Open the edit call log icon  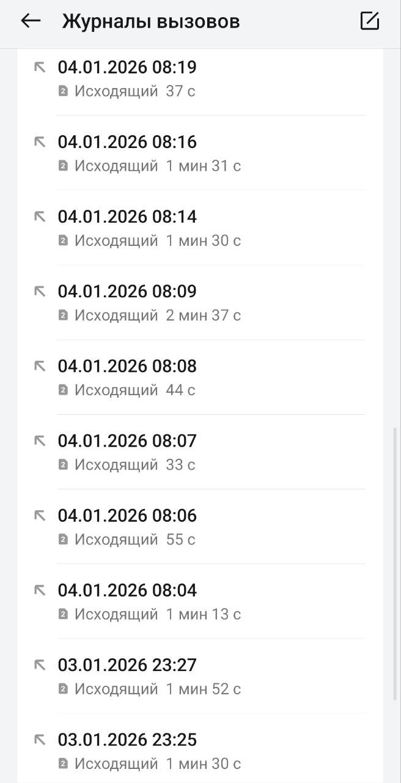tap(369, 21)
